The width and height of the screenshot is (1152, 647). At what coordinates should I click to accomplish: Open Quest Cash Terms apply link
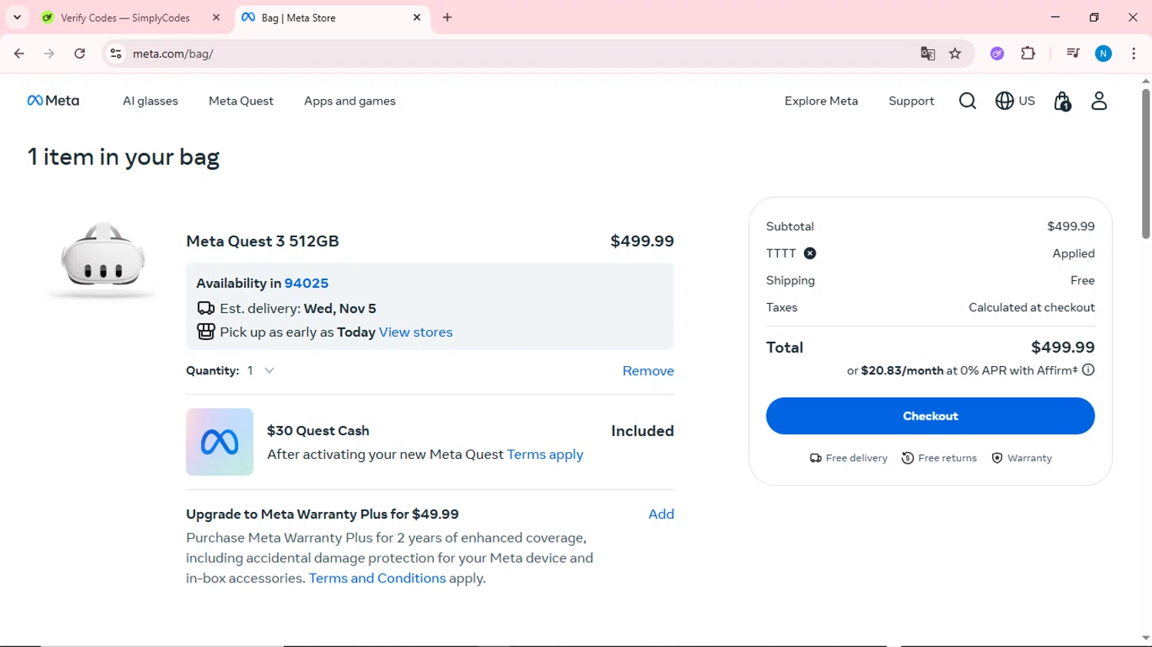(545, 454)
